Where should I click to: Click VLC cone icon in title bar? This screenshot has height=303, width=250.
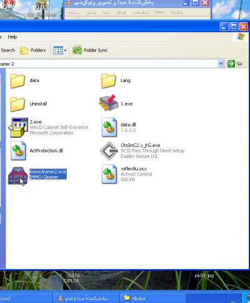69,3
